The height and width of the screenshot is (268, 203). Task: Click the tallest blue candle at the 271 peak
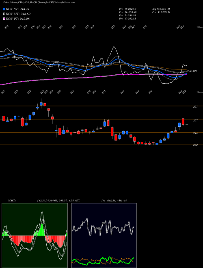[x=41, y=104]
